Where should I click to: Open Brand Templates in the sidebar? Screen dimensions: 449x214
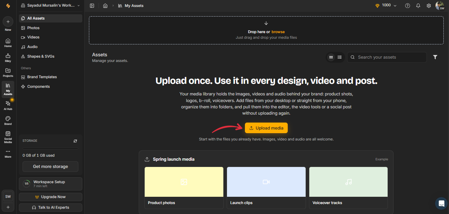click(50, 77)
